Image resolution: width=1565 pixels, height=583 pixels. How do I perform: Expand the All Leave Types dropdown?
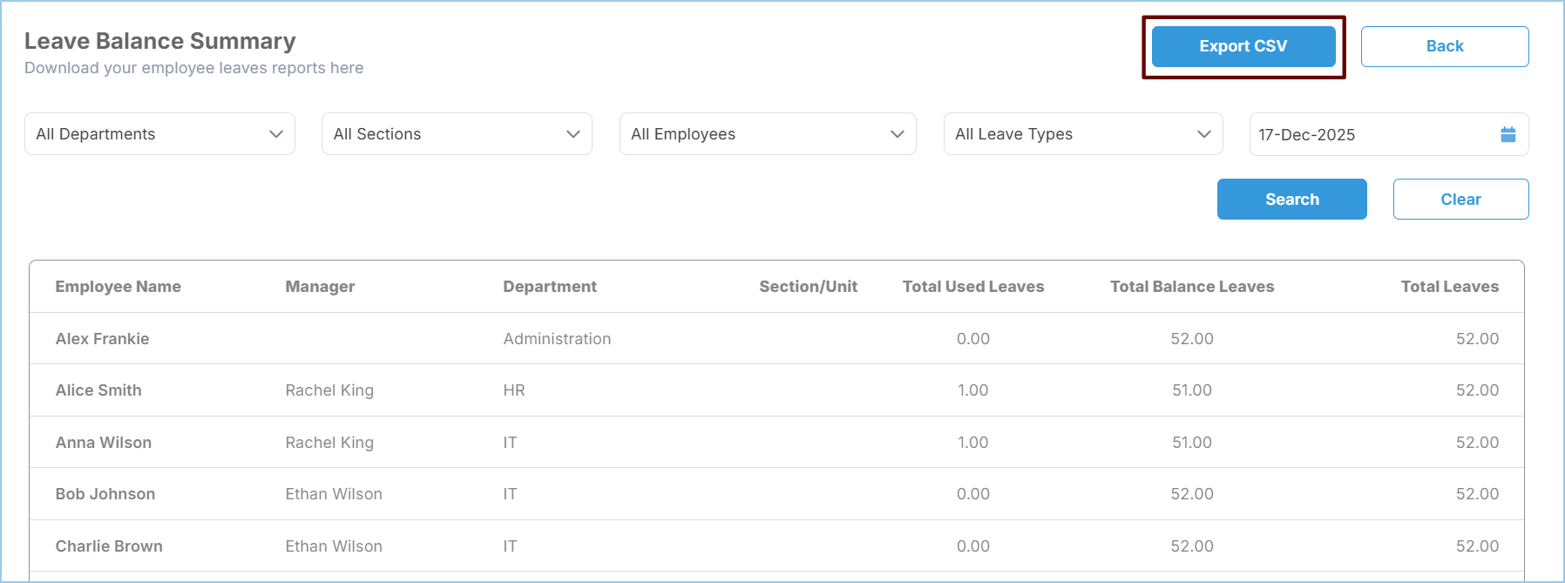(x=1082, y=134)
